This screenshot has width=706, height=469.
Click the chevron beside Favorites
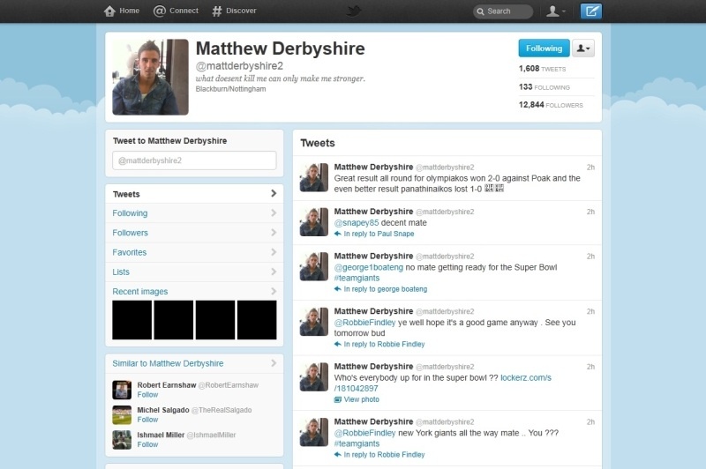point(274,252)
